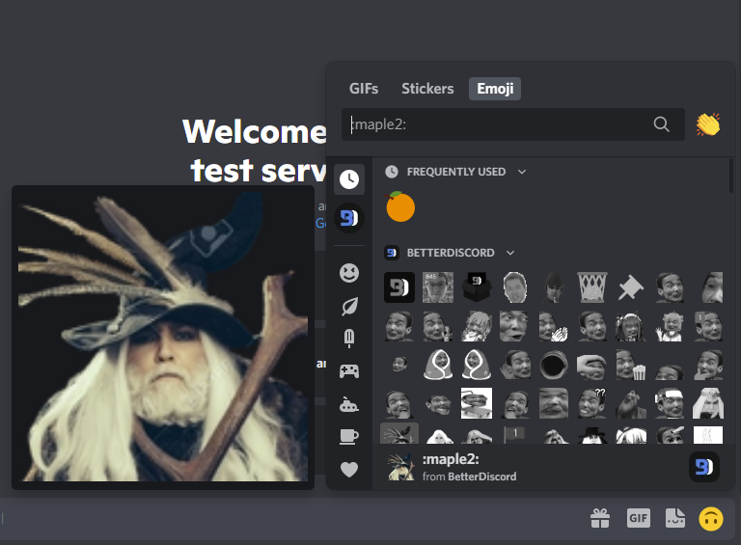741x545 pixels.
Task: Switch to the Stickers tab
Action: click(x=427, y=89)
